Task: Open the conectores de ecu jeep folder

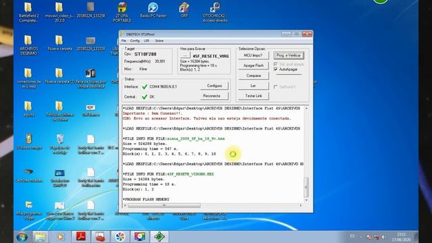Action: pyautogui.click(x=28, y=78)
